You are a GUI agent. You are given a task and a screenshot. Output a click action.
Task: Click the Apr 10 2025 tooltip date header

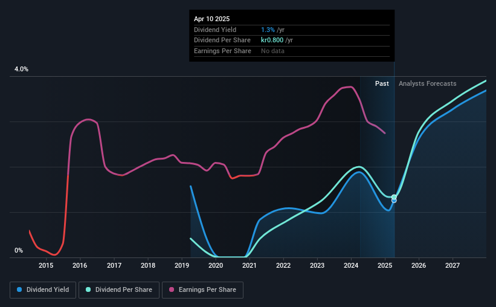[211, 19]
